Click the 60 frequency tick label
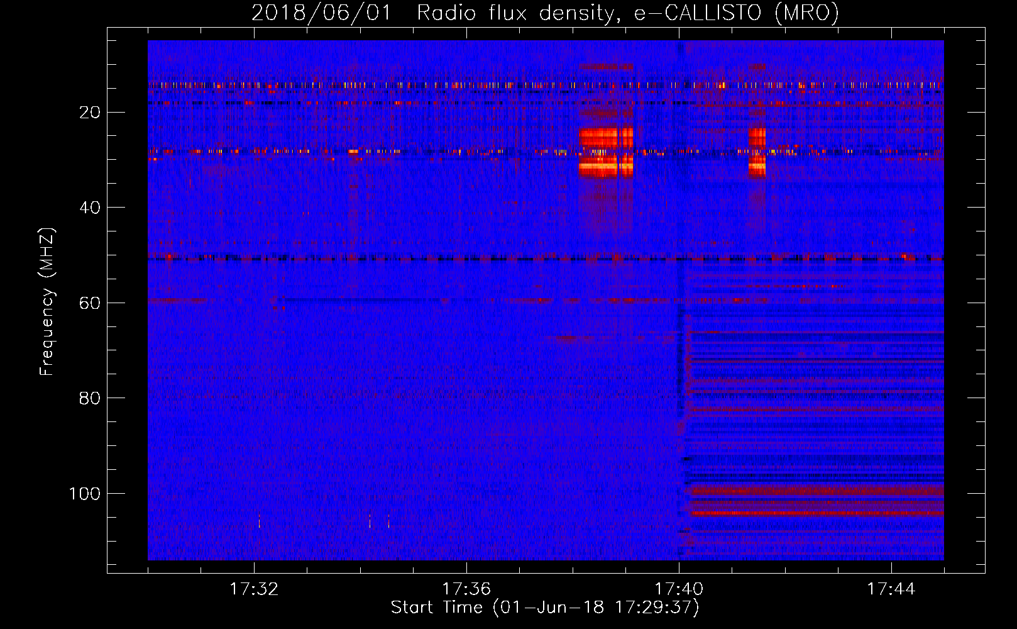 pos(90,303)
